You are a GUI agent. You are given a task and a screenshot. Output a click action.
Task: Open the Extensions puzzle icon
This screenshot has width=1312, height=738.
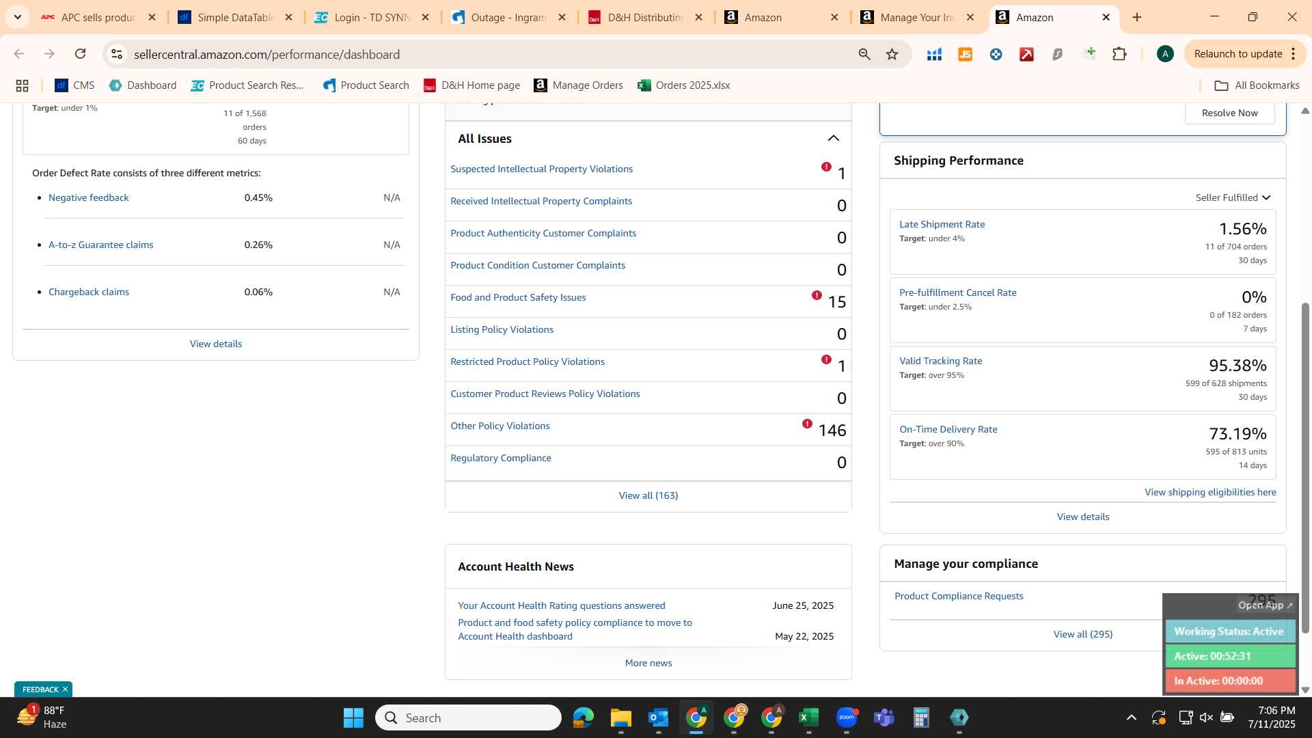point(1119,54)
